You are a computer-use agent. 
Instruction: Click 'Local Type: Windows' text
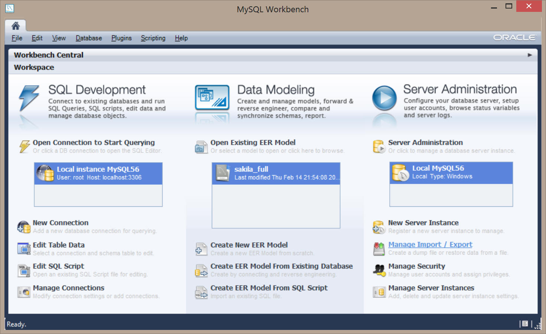[442, 176]
